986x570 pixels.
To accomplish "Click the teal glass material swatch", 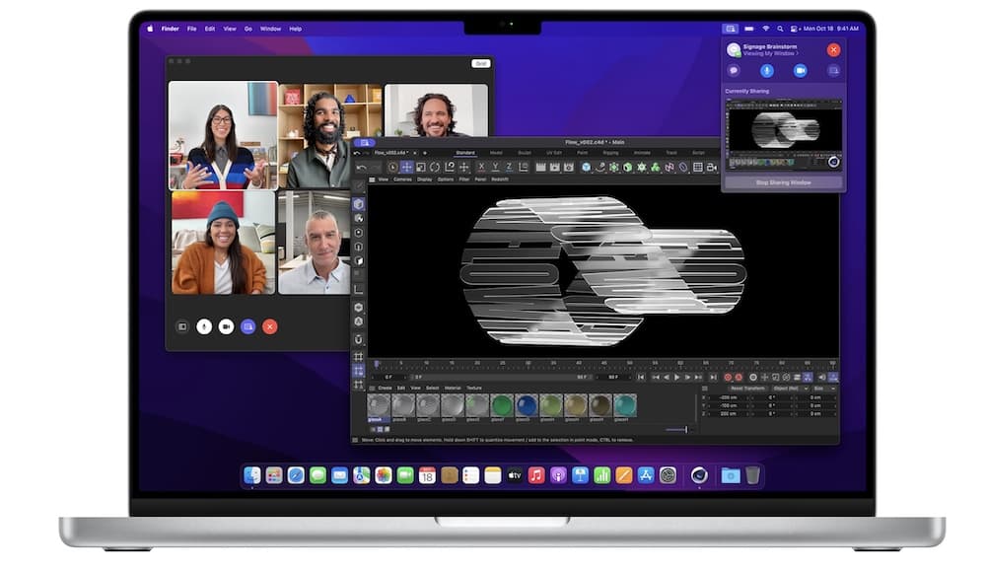I will pos(624,405).
